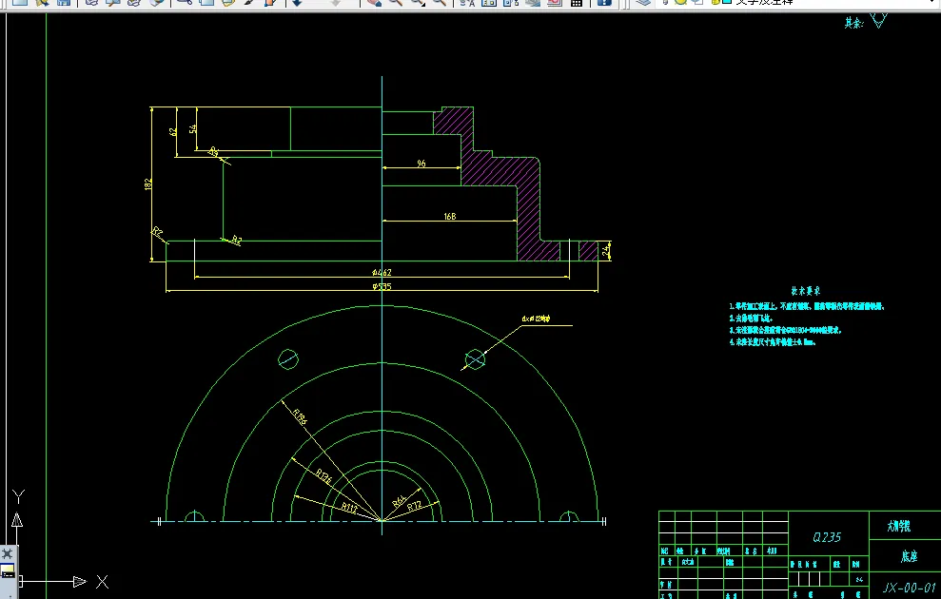This screenshot has width=941, height=599.
Task: Select the bolt hole circle with leader
Action: coord(475,359)
